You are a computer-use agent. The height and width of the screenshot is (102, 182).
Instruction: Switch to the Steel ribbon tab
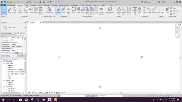[27, 5]
